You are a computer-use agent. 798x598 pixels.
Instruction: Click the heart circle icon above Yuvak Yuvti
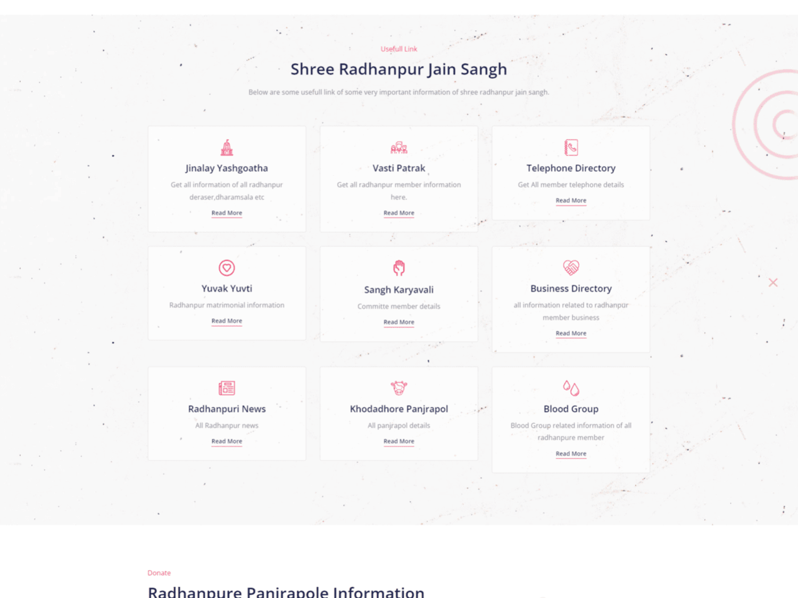(x=227, y=268)
